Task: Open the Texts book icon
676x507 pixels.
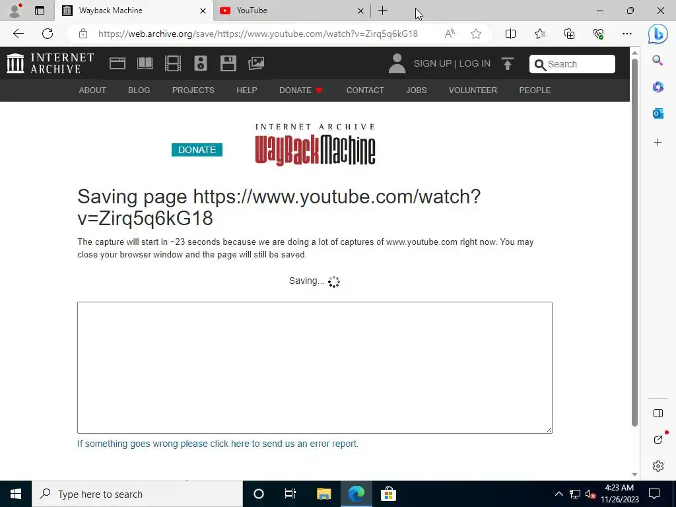Action: (x=145, y=64)
